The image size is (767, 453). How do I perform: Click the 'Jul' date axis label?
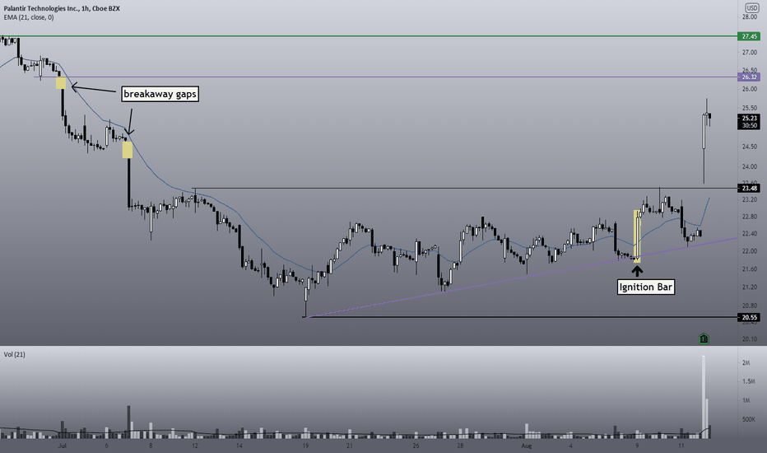62,446
